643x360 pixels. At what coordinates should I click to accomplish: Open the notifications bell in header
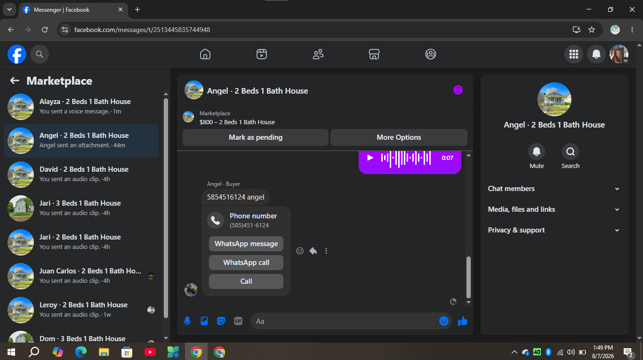coord(596,54)
